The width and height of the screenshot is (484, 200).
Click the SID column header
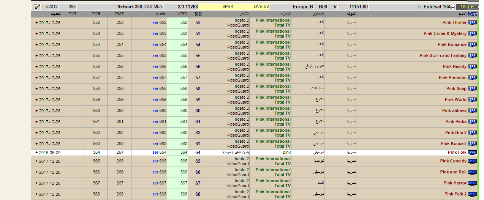point(198,14)
